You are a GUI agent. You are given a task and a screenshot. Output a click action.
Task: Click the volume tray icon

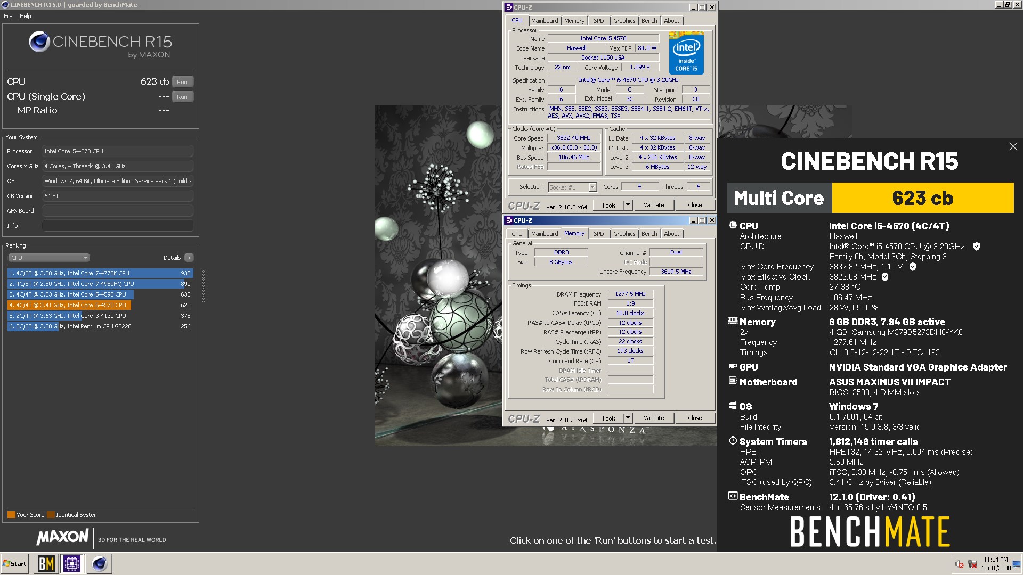tap(959, 564)
